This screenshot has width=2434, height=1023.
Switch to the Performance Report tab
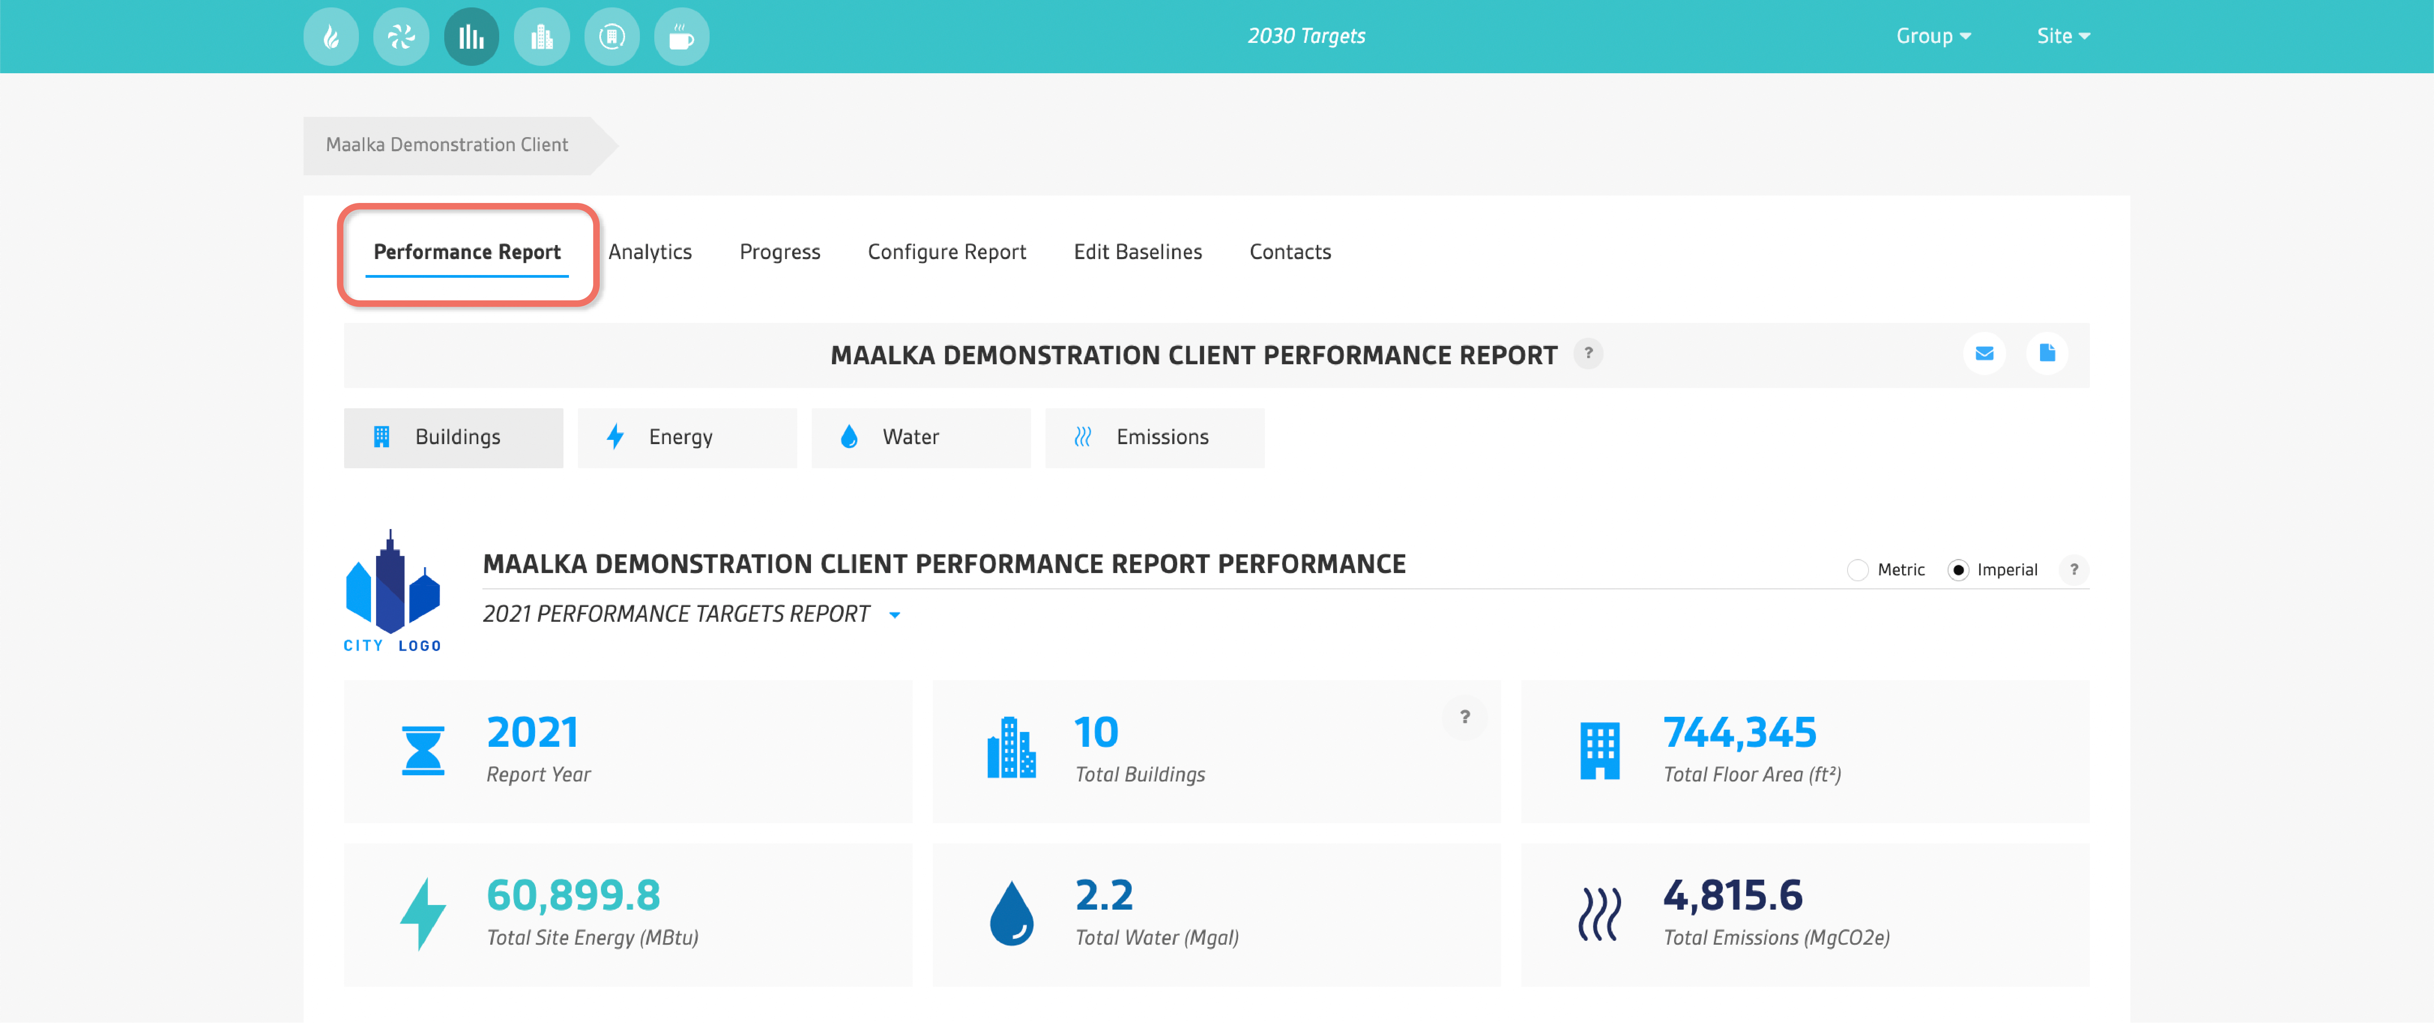tap(467, 252)
